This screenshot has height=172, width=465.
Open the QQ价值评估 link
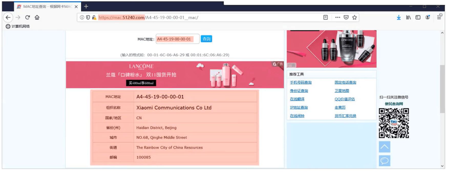pyautogui.click(x=345, y=99)
